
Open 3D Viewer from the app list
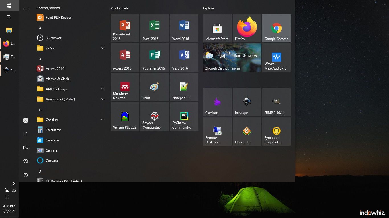click(70, 38)
